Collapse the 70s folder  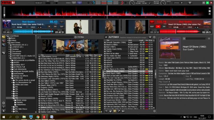[x=12, y=98]
